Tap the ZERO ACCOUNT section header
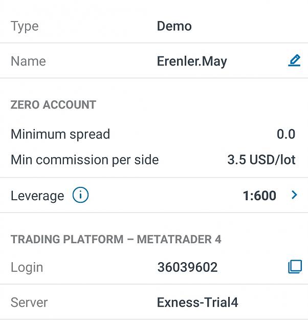Image resolution: width=308 pixels, height=320 pixels. tap(53, 104)
